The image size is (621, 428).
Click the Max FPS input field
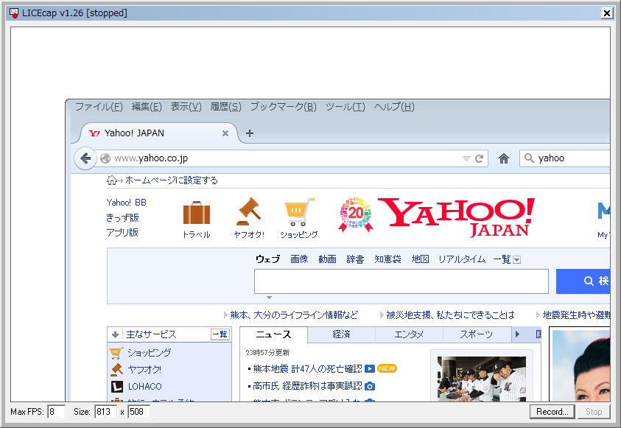[56, 412]
